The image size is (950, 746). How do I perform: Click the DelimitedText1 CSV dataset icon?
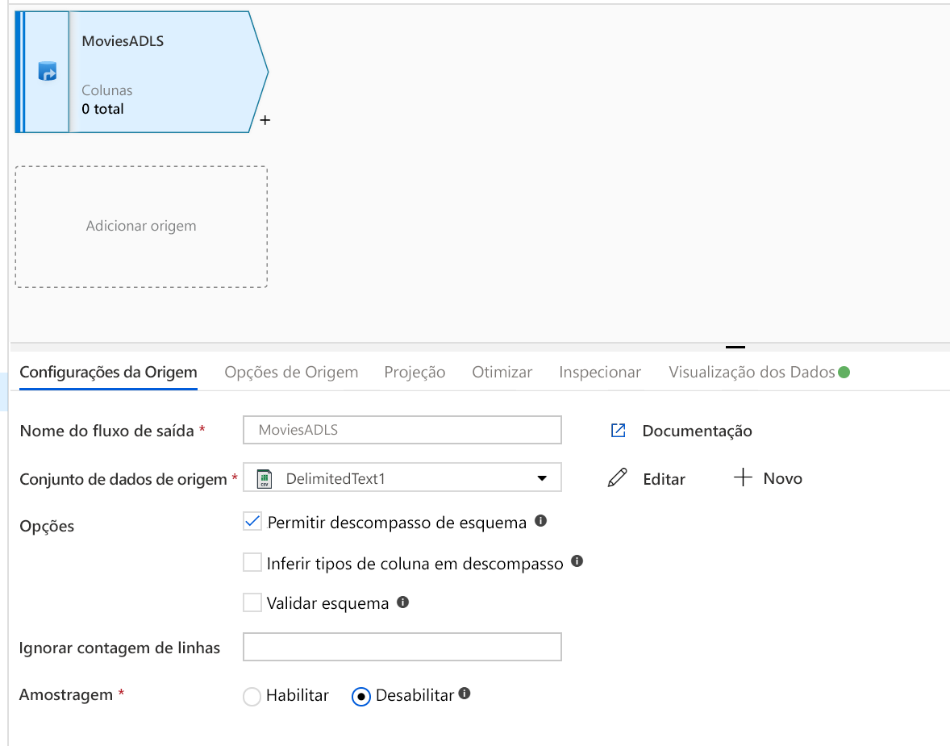[x=263, y=477]
